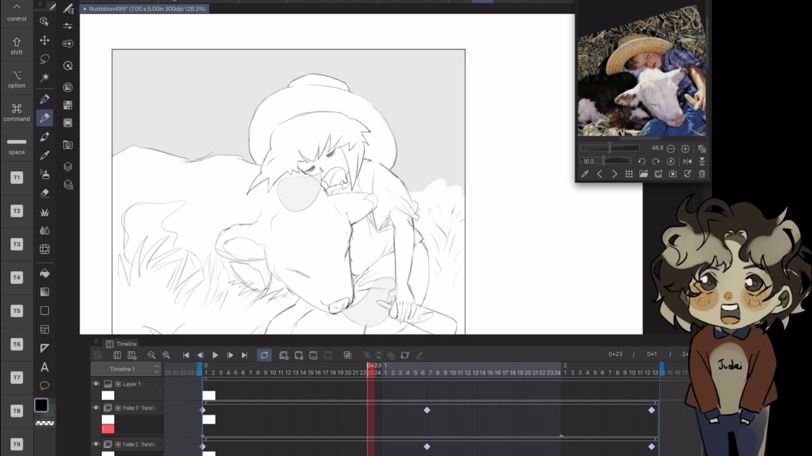Tap the T1 shortcut key

click(x=16, y=178)
